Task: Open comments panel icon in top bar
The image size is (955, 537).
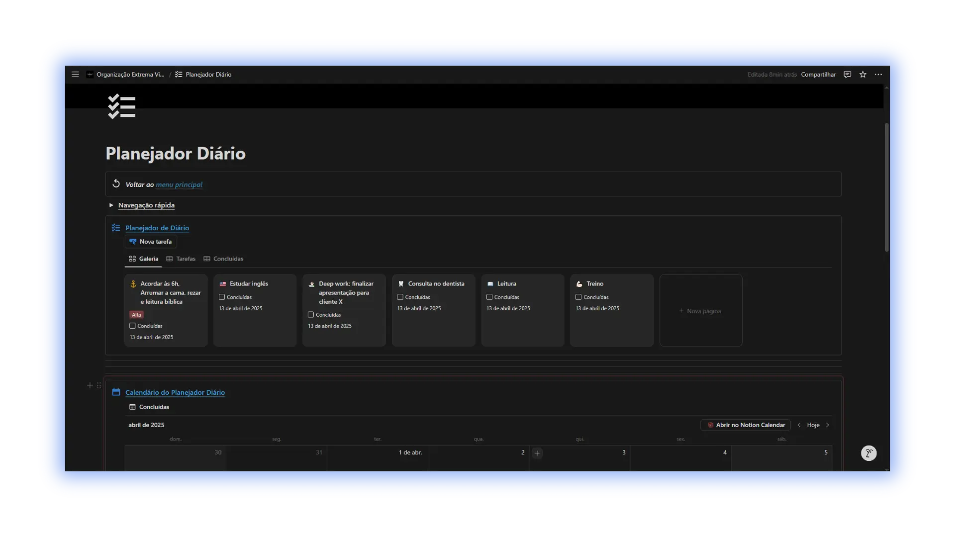Action: 848,75
